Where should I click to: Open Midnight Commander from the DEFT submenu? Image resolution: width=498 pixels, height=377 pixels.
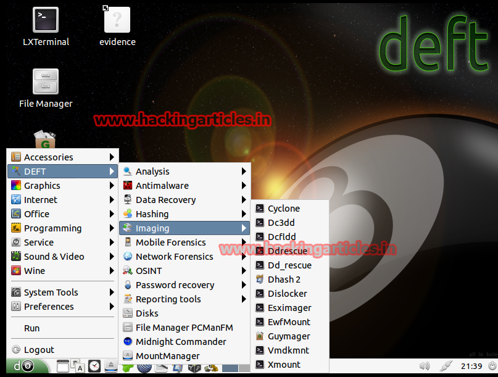[x=185, y=342]
